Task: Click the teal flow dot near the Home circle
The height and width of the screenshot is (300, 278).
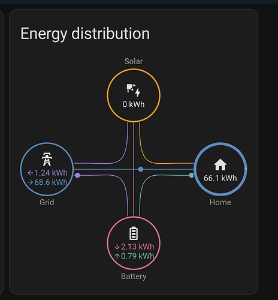Action: tap(191, 175)
